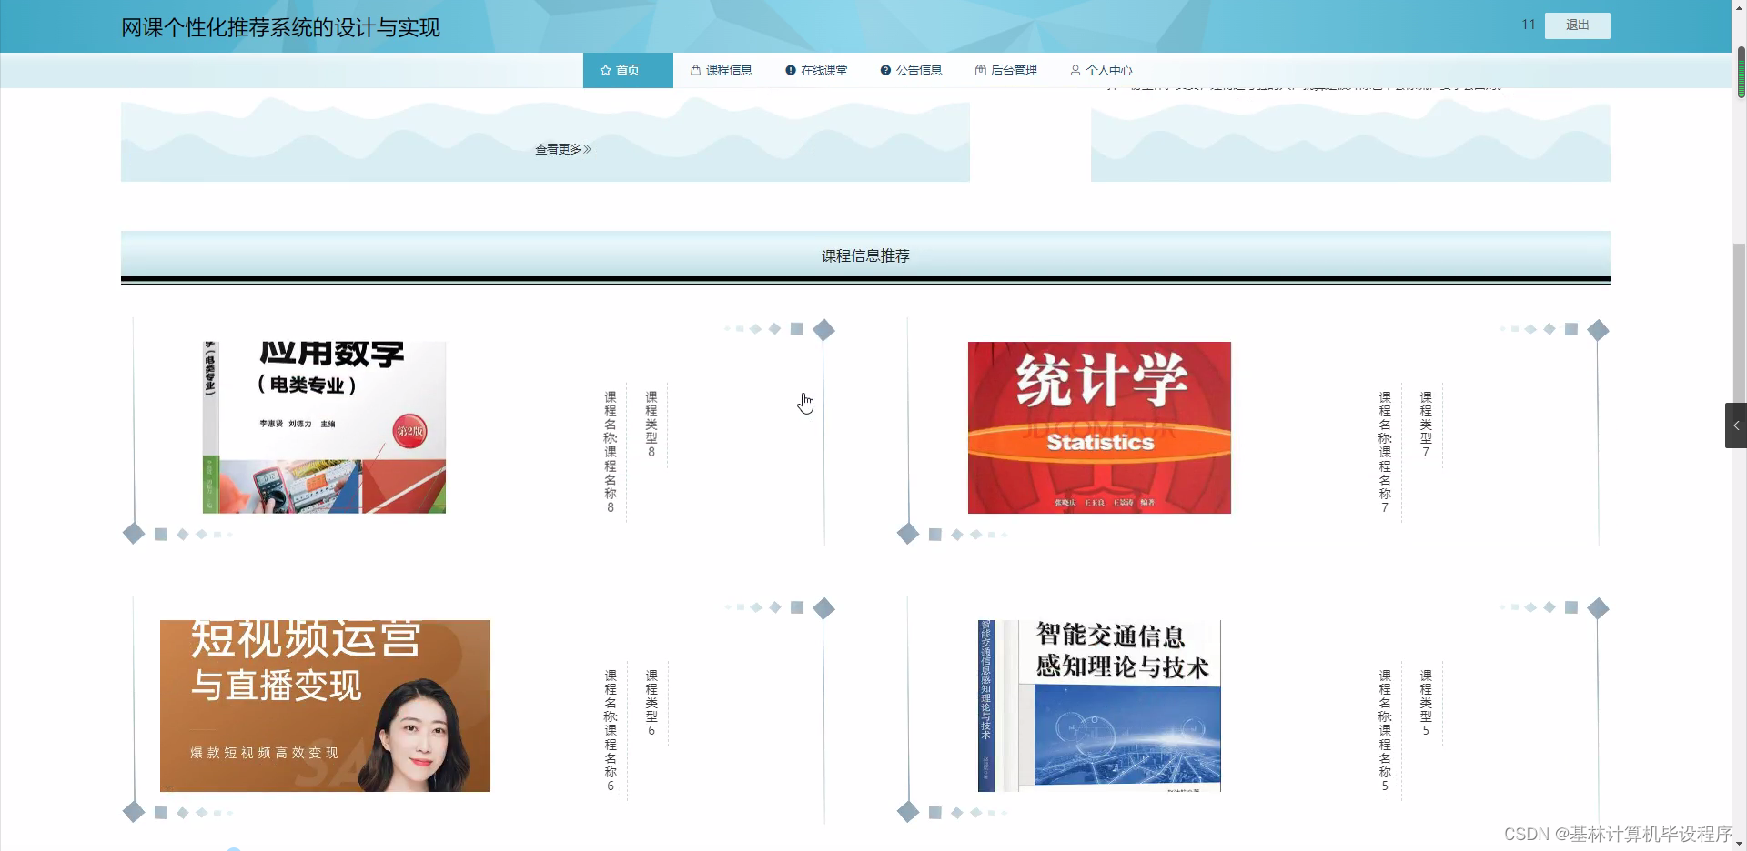Click the 退出 logout button

pos(1577,25)
